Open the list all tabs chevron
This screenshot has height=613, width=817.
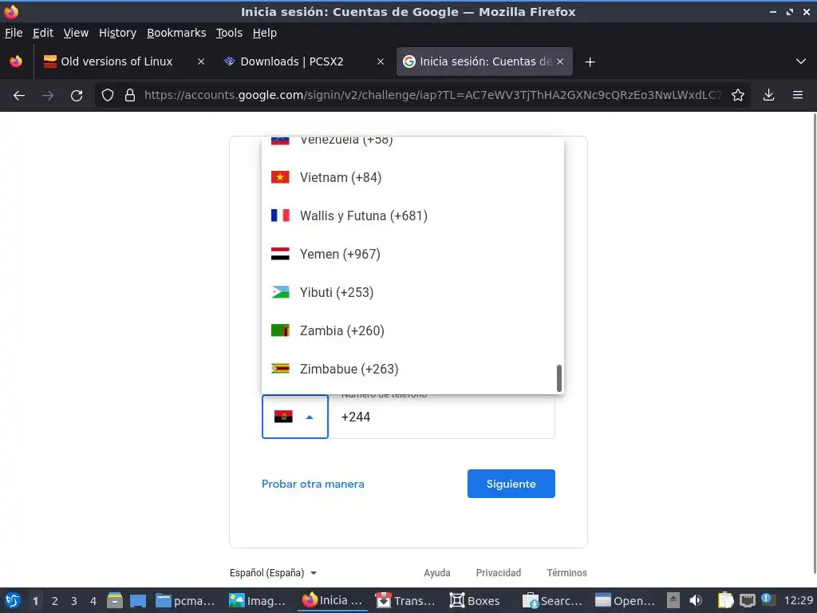(x=801, y=61)
